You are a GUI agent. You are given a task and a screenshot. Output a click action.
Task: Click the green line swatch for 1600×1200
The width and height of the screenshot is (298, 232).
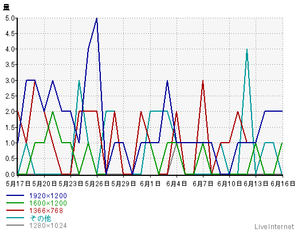(x=15, y=203)
